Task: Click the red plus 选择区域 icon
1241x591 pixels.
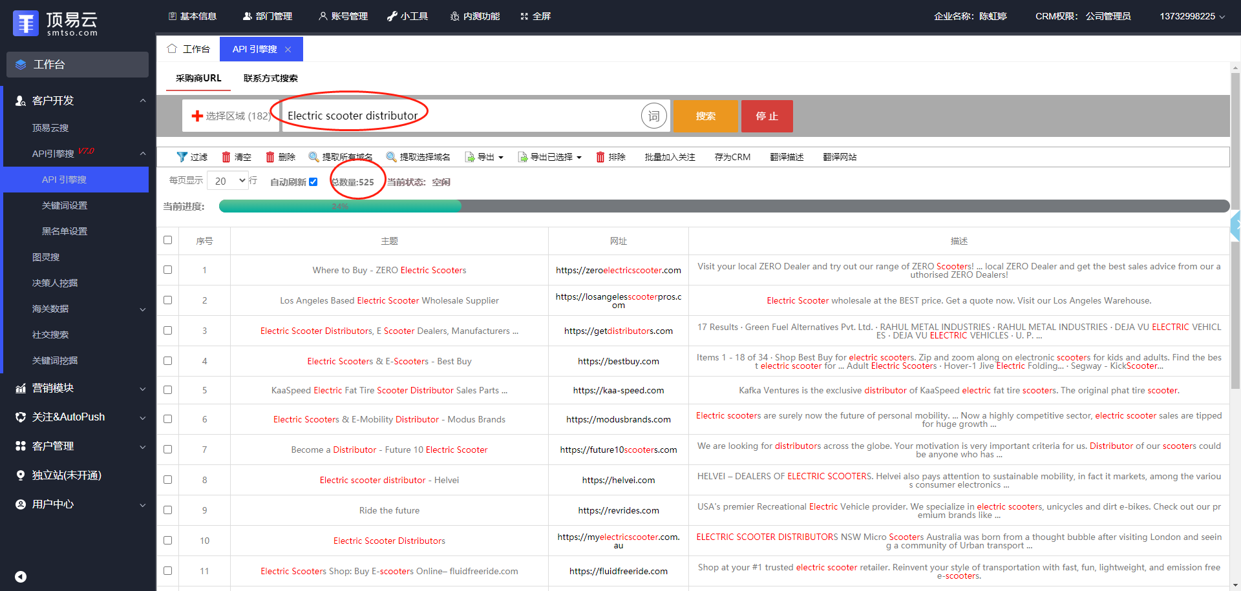Action: pyautogui.click(x=197, y=116)
